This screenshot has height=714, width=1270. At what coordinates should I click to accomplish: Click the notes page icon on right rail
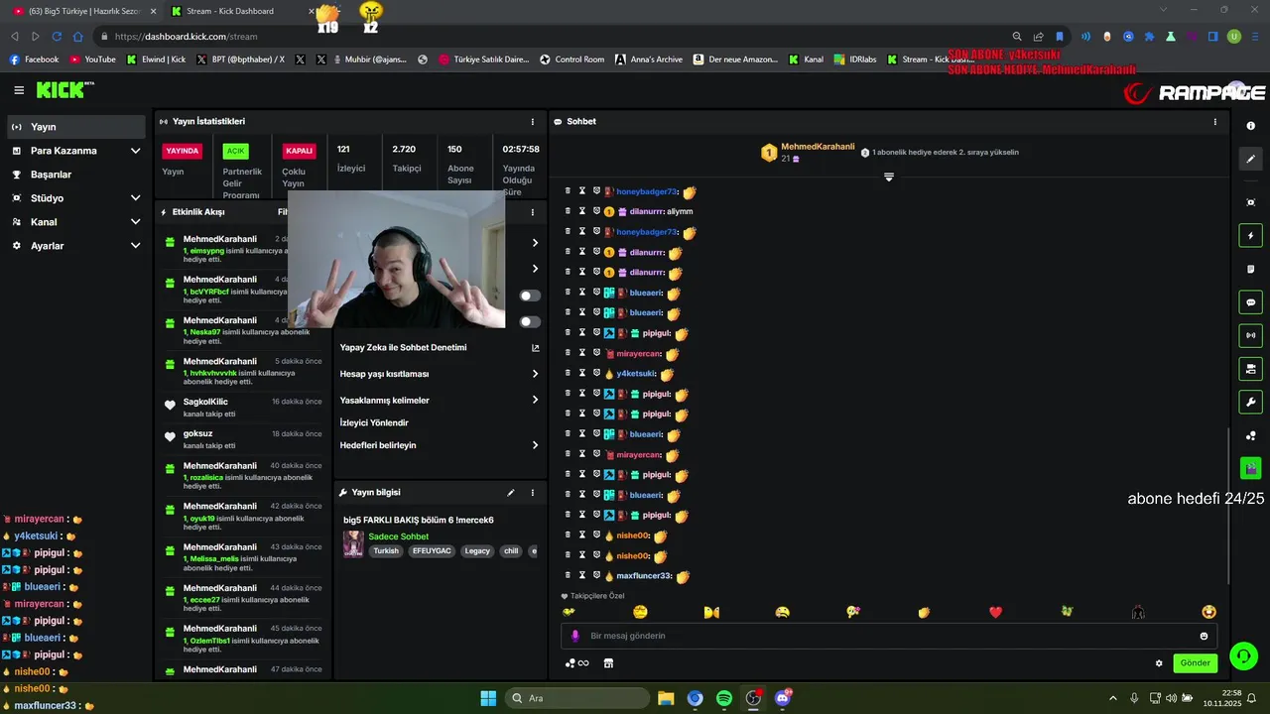(1250, 269)
